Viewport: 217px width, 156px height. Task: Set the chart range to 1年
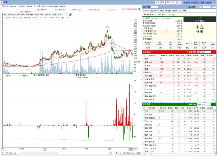(x=128, y=153)
